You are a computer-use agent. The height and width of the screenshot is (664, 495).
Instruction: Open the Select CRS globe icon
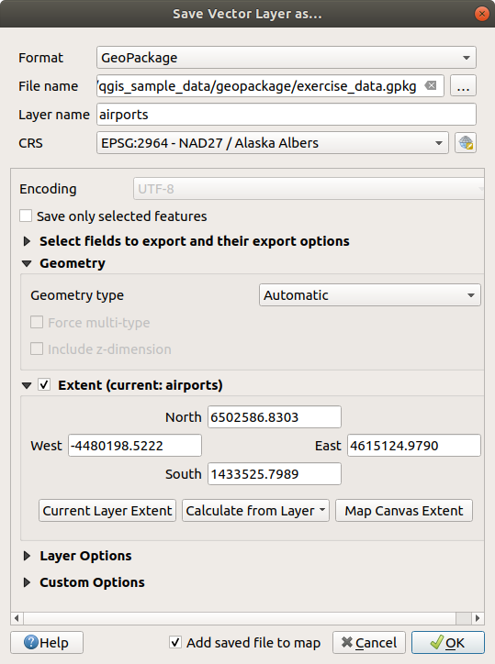click(466, 143)
